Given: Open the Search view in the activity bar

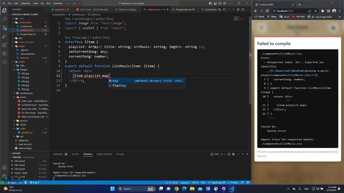Looking at the screenshot, I should click(4, 19).
